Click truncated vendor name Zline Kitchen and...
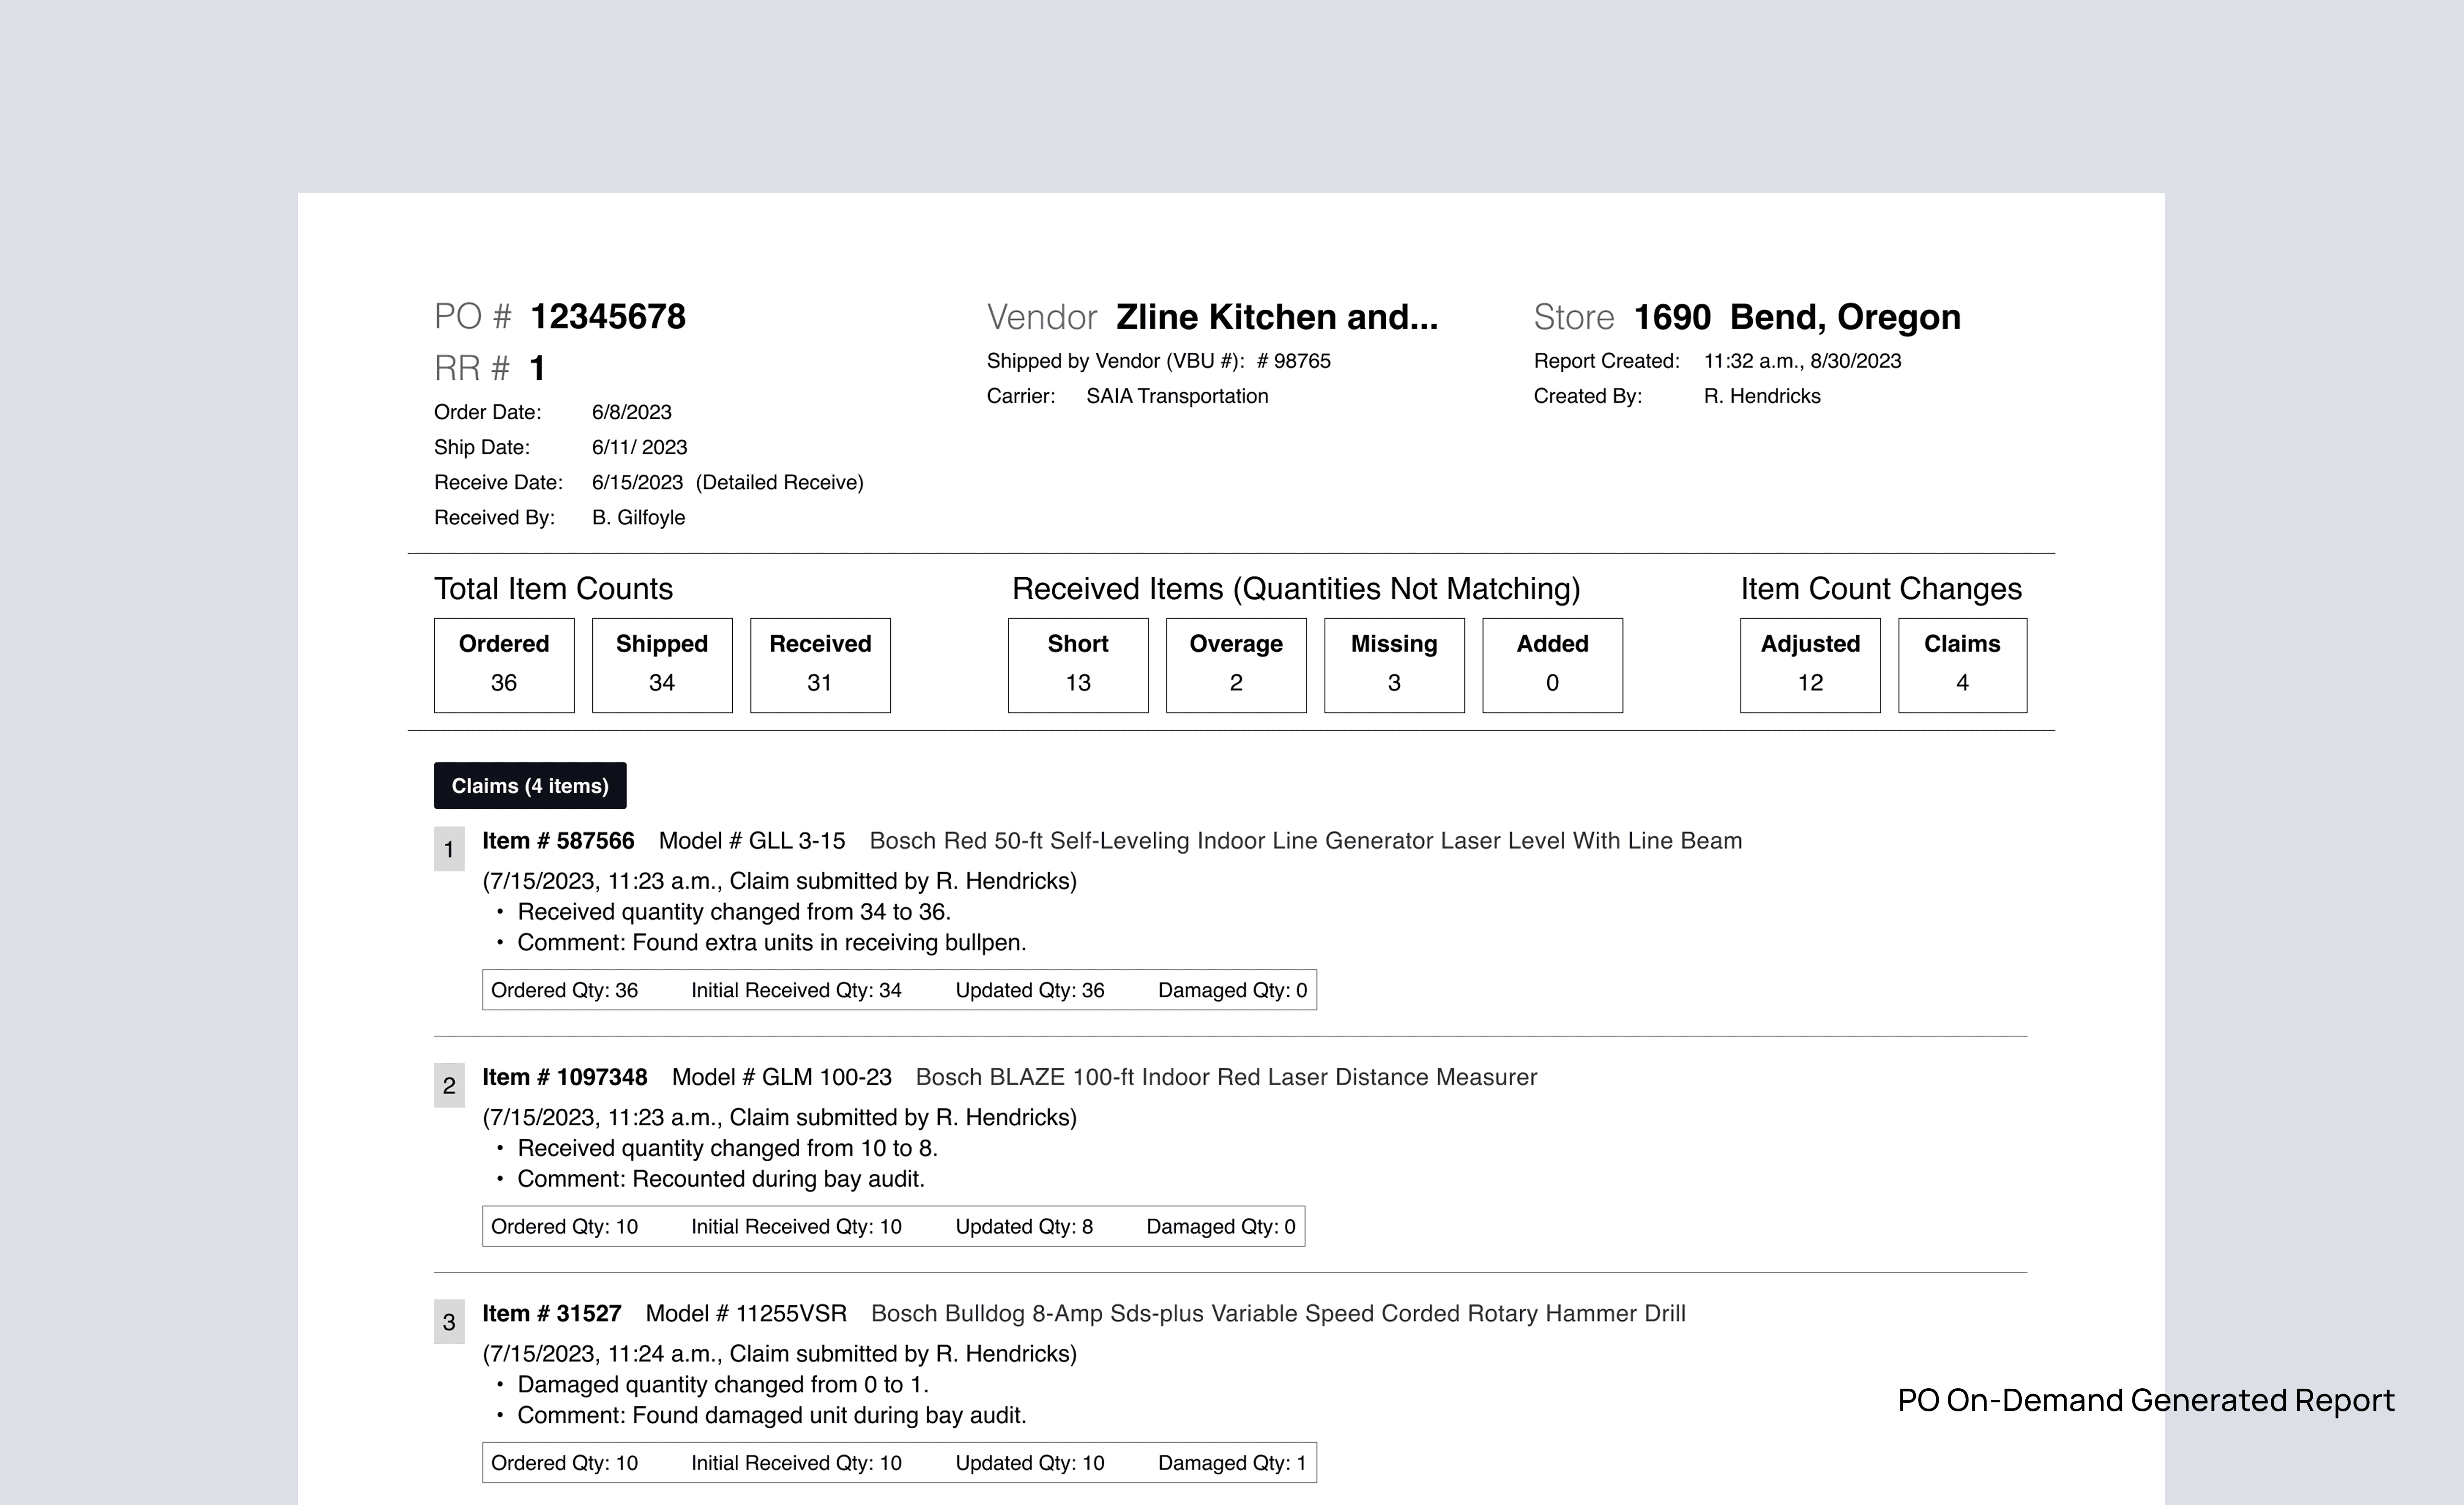2464x1505 pixels. click(x=1276, y=317)
